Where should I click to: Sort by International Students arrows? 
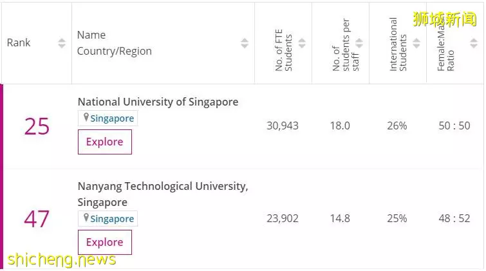[416, 43]
